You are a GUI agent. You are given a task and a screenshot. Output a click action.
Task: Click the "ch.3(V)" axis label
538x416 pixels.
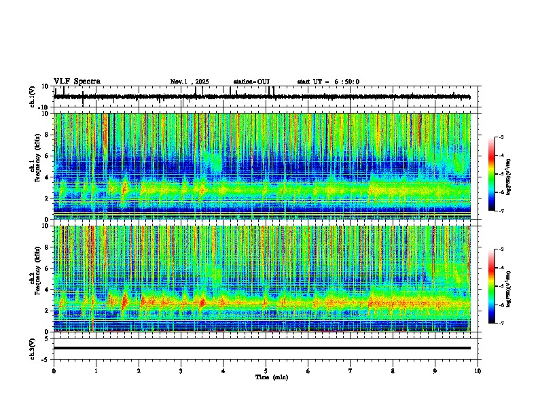[x=32, y=349]
